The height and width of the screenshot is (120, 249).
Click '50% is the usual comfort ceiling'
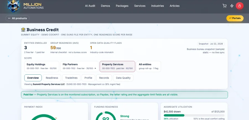pyautogui.click(x=209, y=119)
